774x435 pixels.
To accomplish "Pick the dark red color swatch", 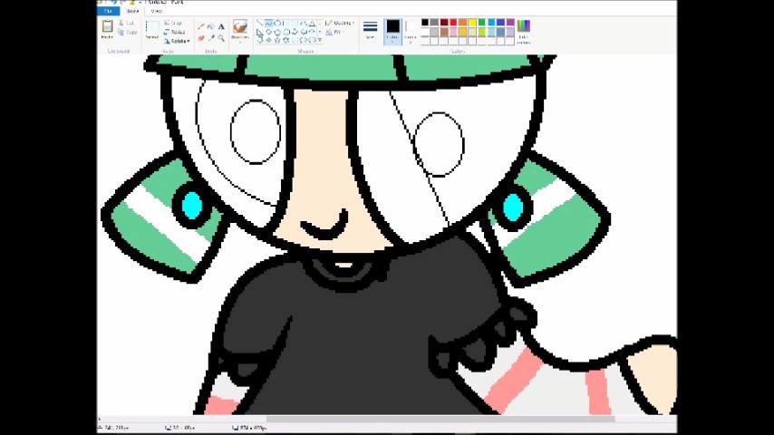I will tap(444, 23).
